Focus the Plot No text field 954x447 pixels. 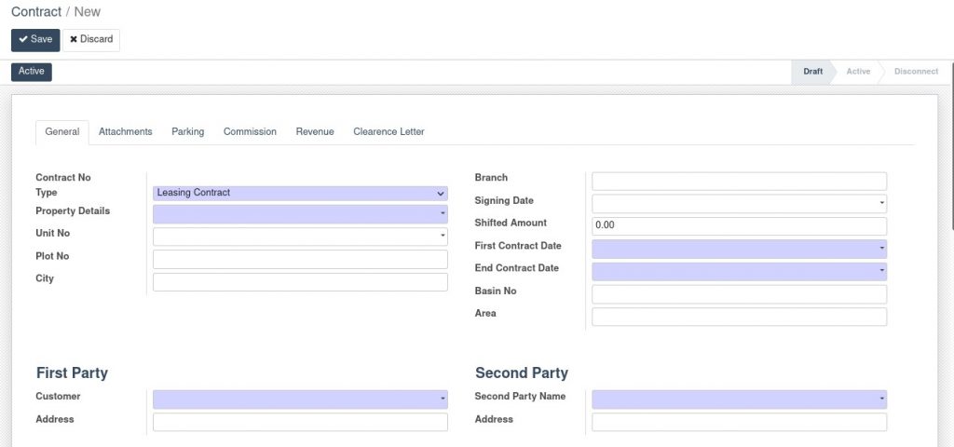(x=300, y=259)
